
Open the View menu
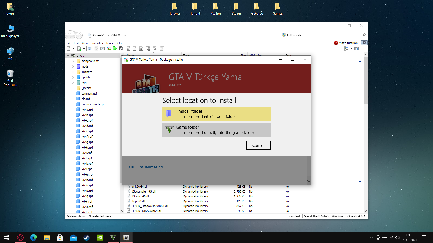[85, 43]
